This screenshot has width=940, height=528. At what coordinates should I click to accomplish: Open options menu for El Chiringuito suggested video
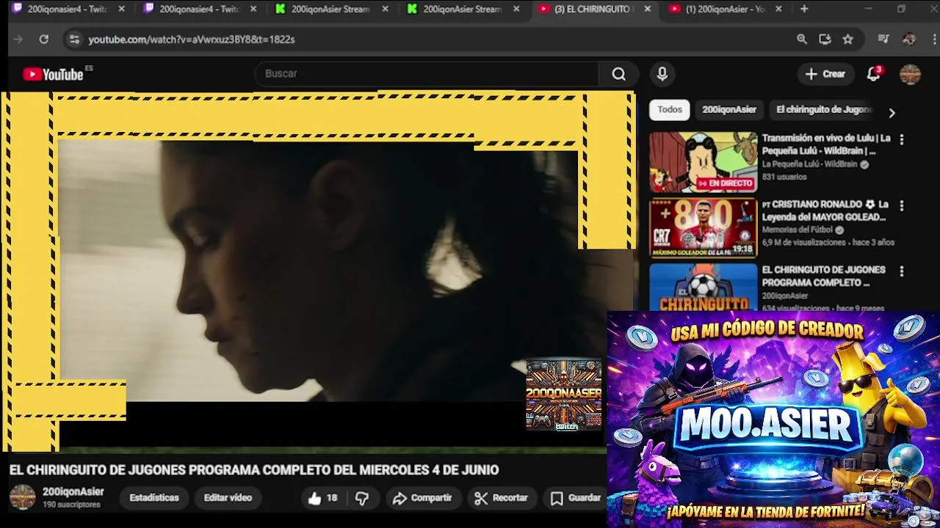click(x=902, y=271)
